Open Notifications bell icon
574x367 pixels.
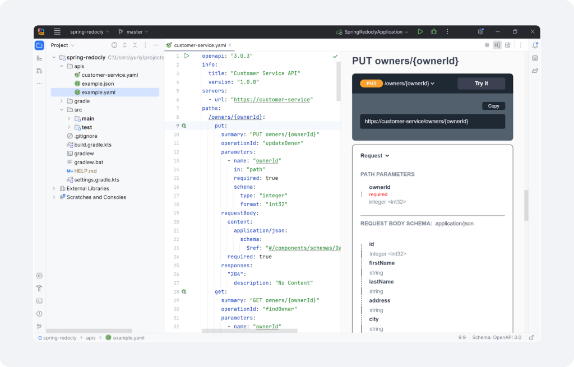click(x=535, y=45)
